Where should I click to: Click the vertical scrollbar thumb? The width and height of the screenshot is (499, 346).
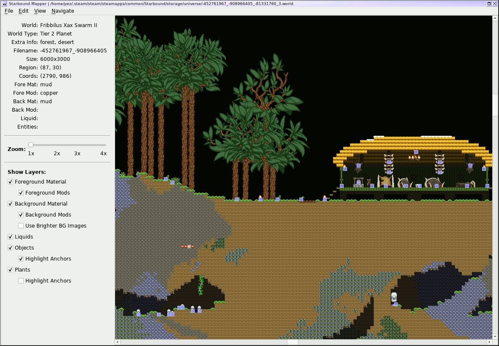[x=496, y=105]
